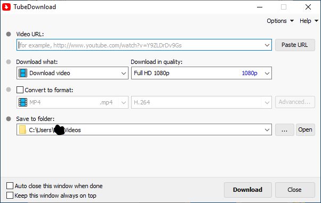Click the yellow folder icon in save path
Viewport: 321px width, 203px height.
point(22,130)
